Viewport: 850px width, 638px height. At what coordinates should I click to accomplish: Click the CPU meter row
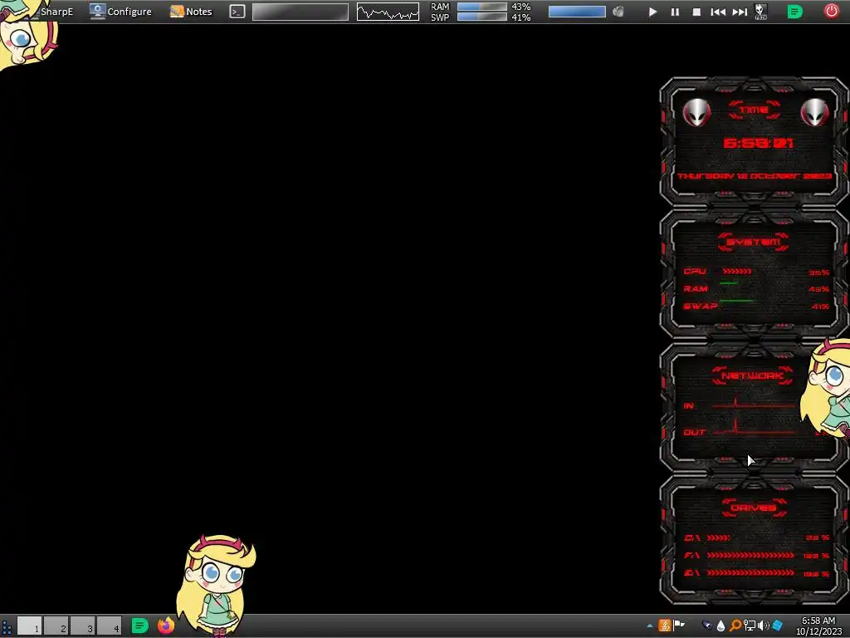coord(756,272)
